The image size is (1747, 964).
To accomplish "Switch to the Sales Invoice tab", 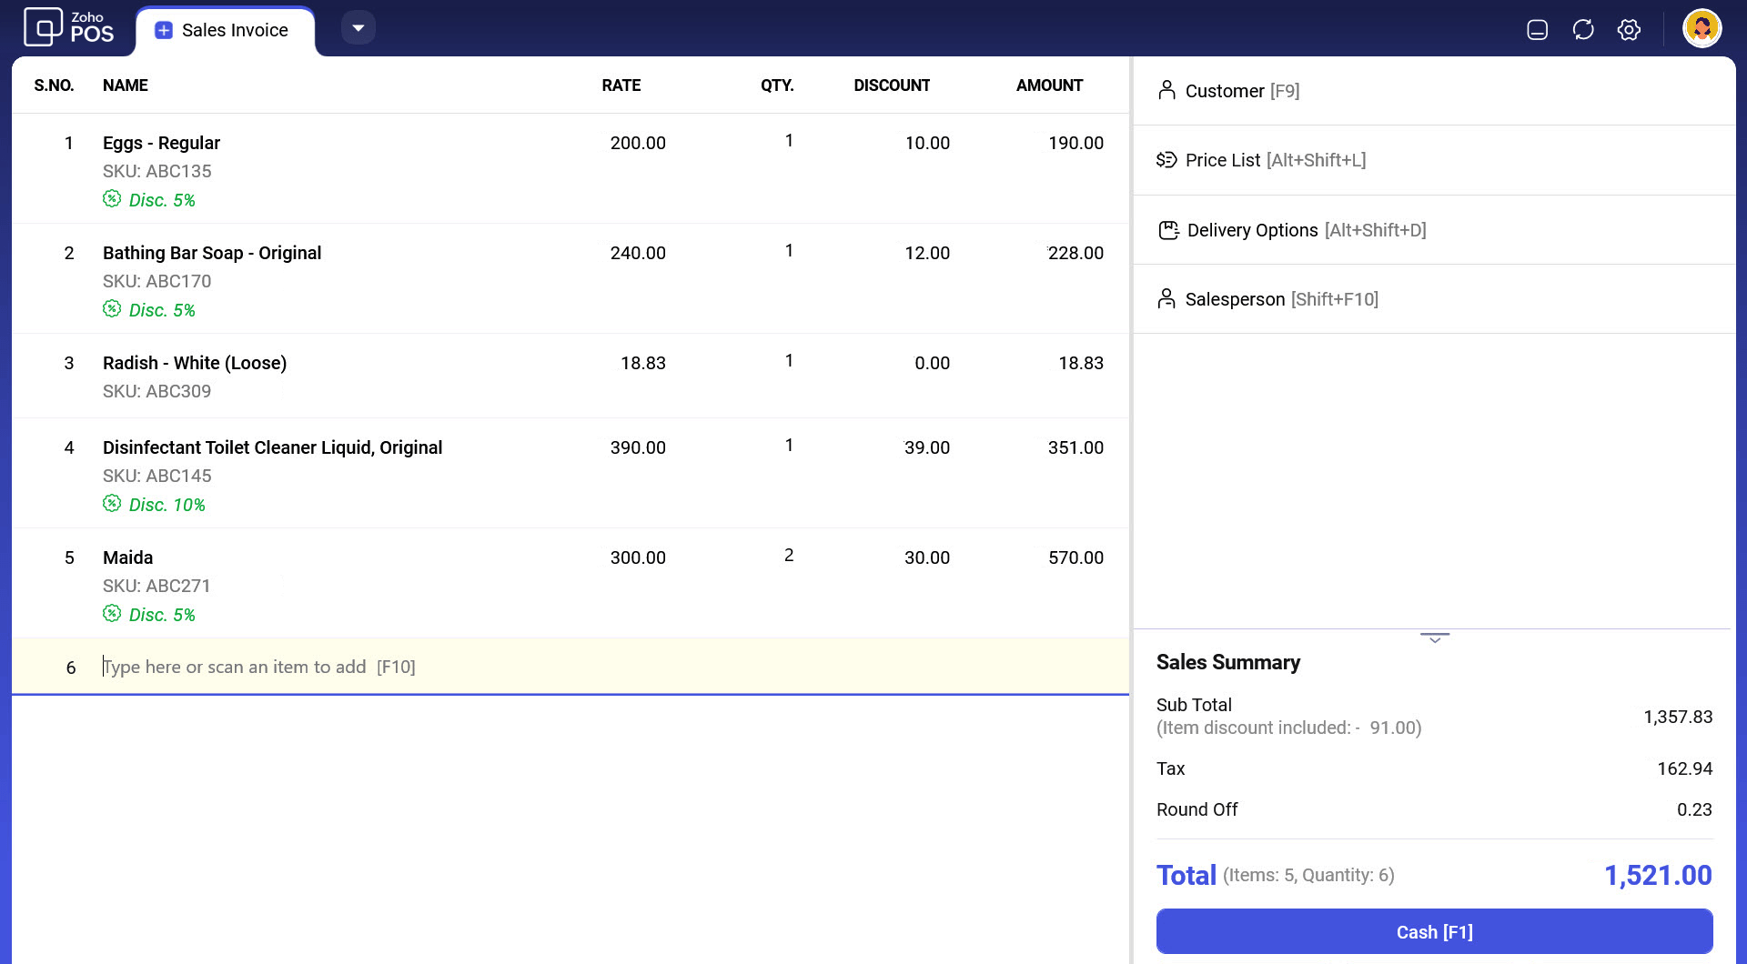I will (225, 31).
